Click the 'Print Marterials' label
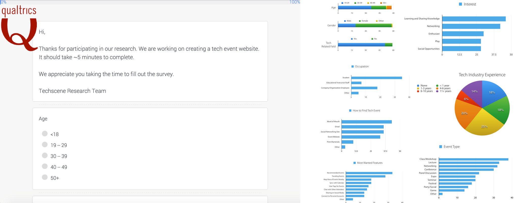 pyautogui.click(x=333, y=142)
